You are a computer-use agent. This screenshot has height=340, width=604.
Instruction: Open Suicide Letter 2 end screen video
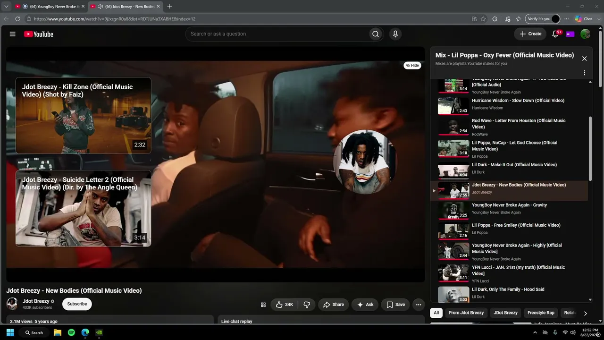[83, 208]
